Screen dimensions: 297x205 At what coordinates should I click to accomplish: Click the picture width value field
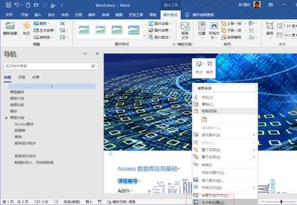290,35
